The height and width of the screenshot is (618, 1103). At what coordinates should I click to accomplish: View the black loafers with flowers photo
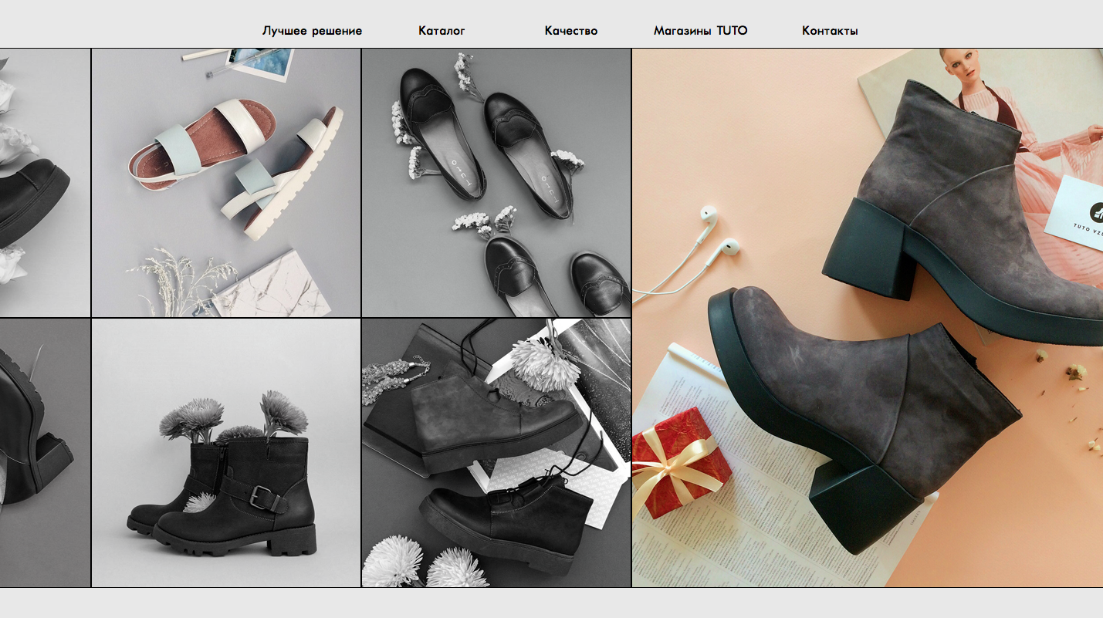click(x=496, y=183)
